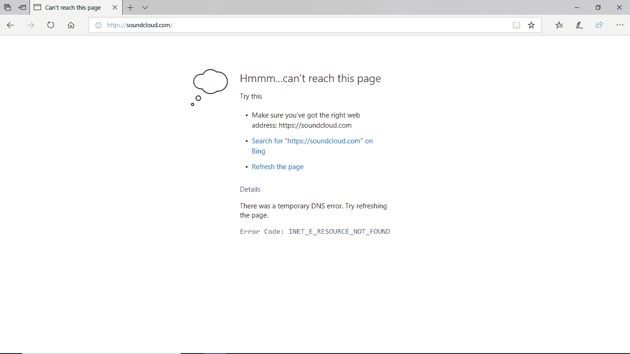
Task: Refresh page using toolbar reload icon
Action: (51, 25)
